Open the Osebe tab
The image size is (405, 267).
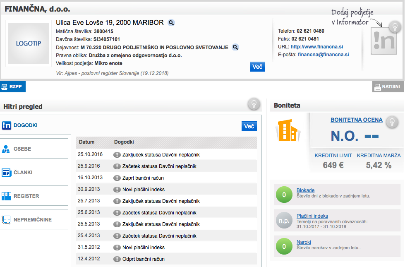pos(34,149)
